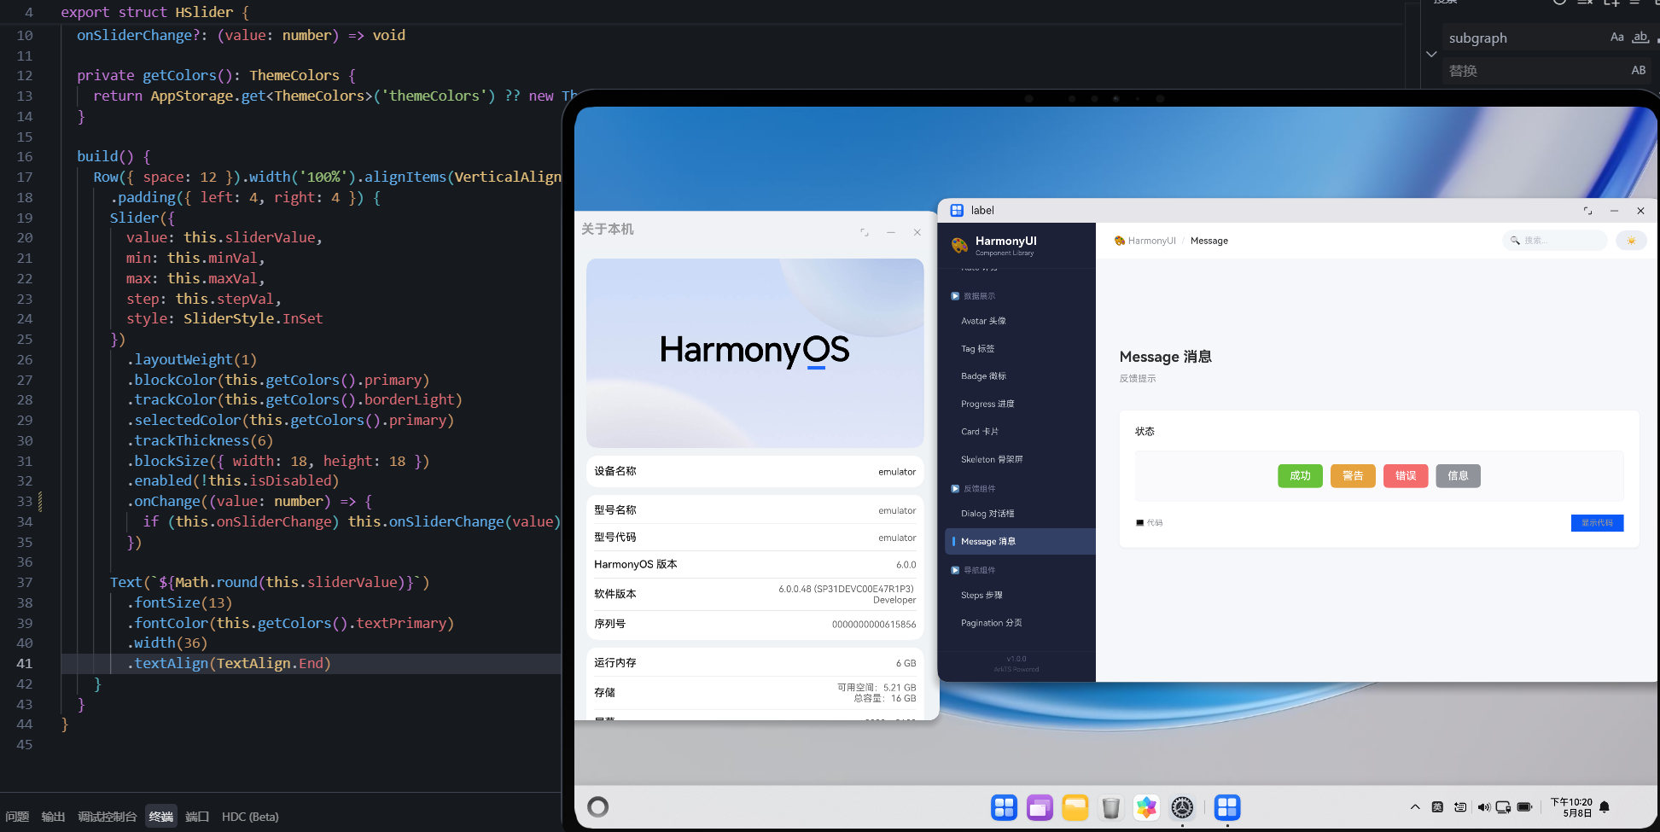Click the green 成功 success button
Image resolution: width=1660 pixels, height=832 pixels.
[x=1300, y=476]
